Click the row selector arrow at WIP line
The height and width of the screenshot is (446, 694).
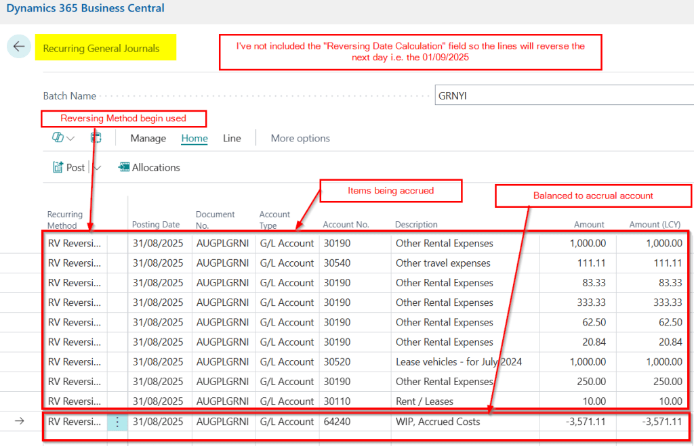coord(20,422)
